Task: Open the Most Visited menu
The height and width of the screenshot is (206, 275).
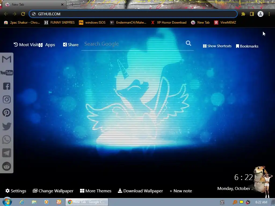Action: pyautogui.click(x=26, y=45)
